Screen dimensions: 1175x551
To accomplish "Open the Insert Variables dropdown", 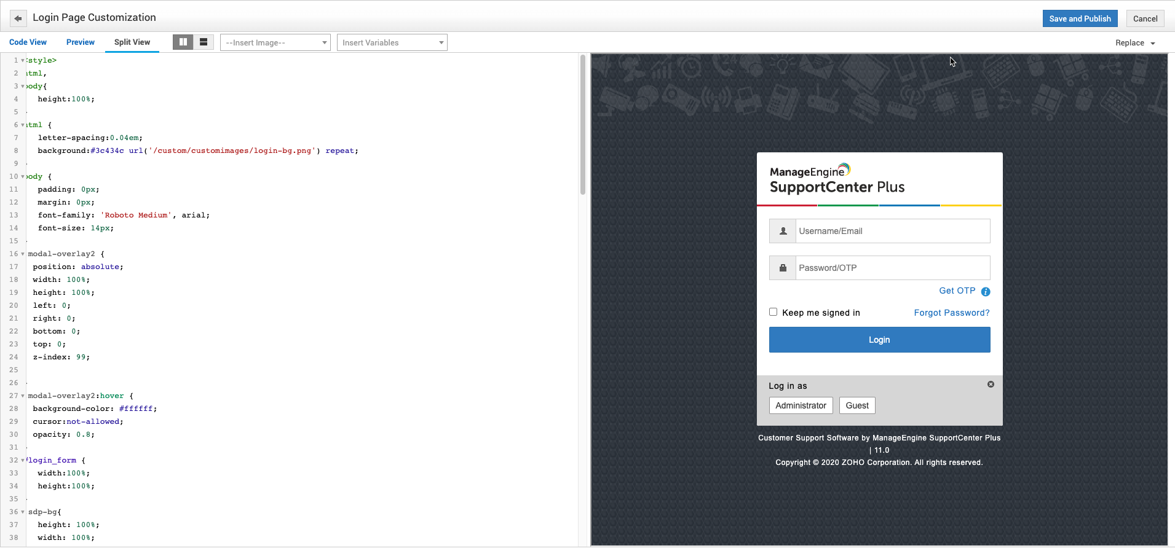I will (392, 42).
